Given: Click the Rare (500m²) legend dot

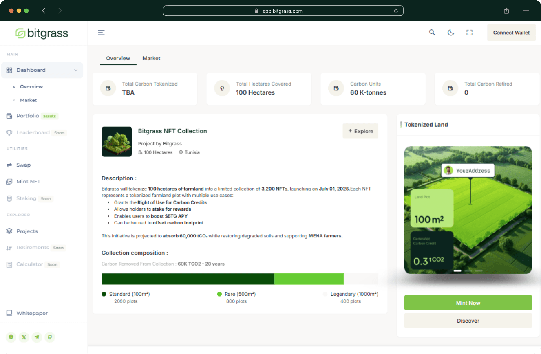Looking at the screenshot, I should [x=219, y=294].
